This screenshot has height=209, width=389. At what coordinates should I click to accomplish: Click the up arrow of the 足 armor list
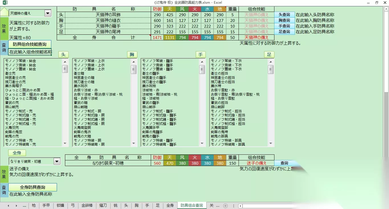271,62
